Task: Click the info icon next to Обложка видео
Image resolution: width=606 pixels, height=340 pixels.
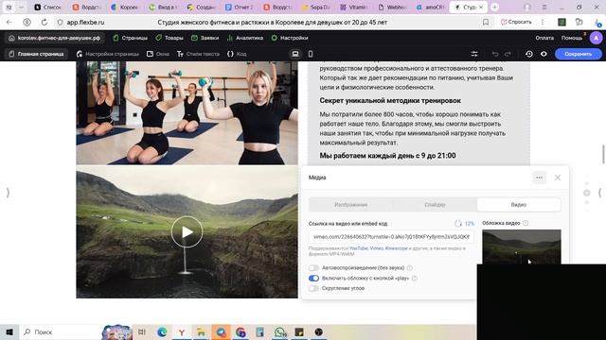Action: coord(526,223)
